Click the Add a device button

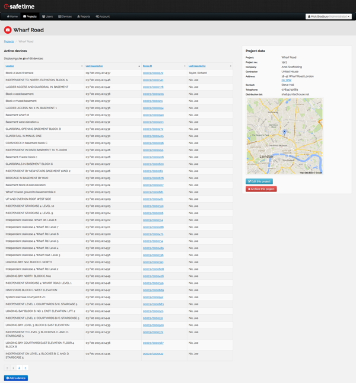click(x=16, y=378)
